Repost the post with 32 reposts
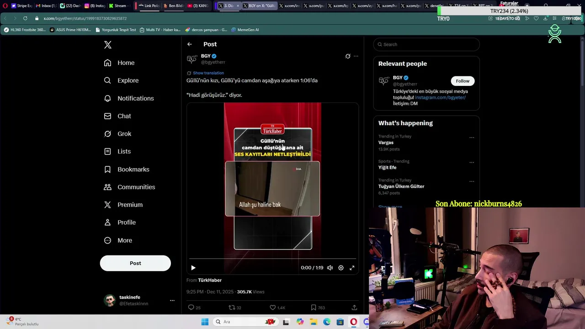The width and height of the screenshot is (585, 329). pos(232,308)
